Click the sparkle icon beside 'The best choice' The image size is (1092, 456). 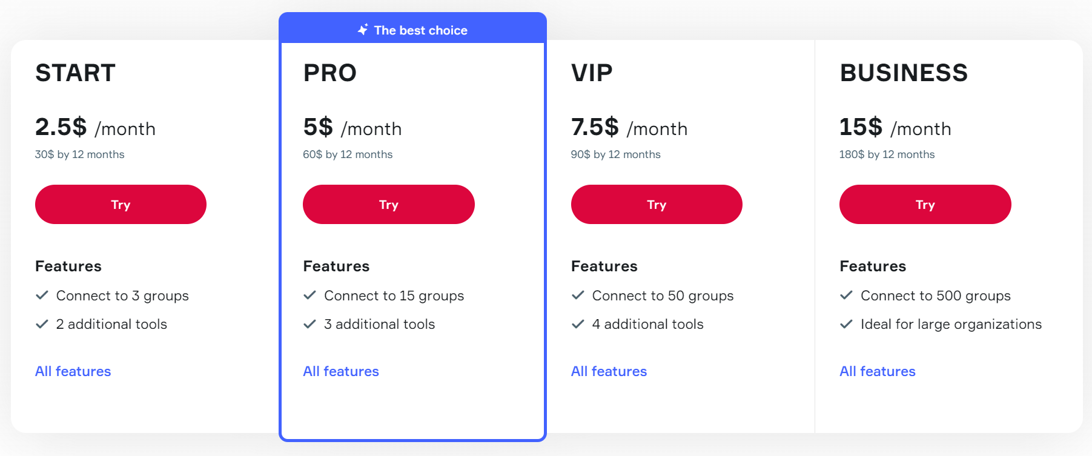[x=363, y=30]
